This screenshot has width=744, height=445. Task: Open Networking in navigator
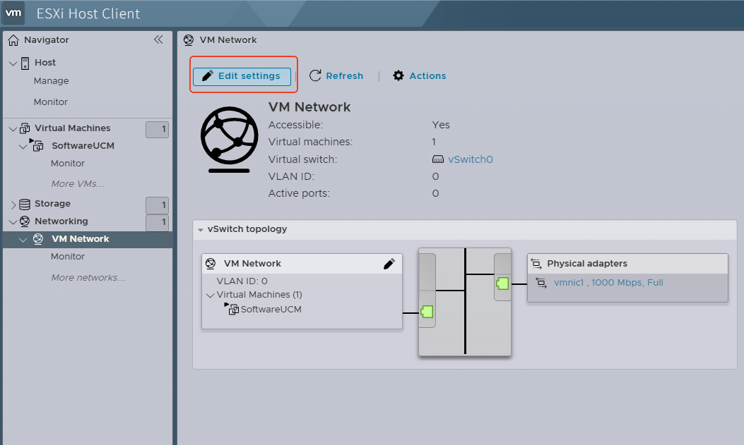tap(61, 221)
